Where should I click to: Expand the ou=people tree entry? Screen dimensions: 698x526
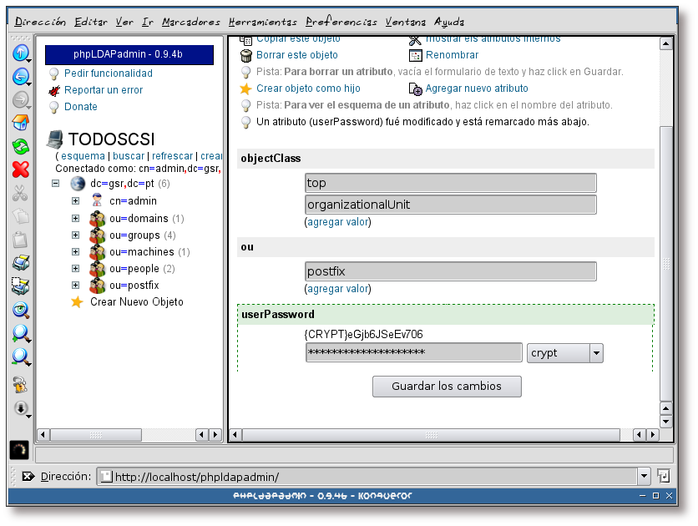click(75, 268)
